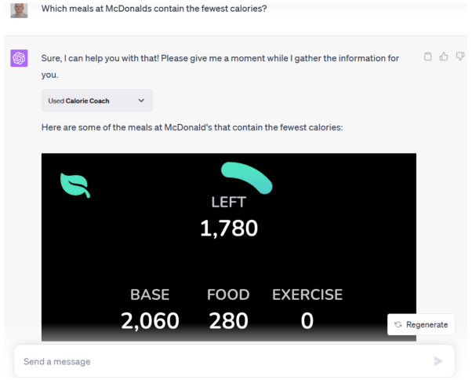Copy the response using the clipboard icon
The image size is (472, 380).
428,57
